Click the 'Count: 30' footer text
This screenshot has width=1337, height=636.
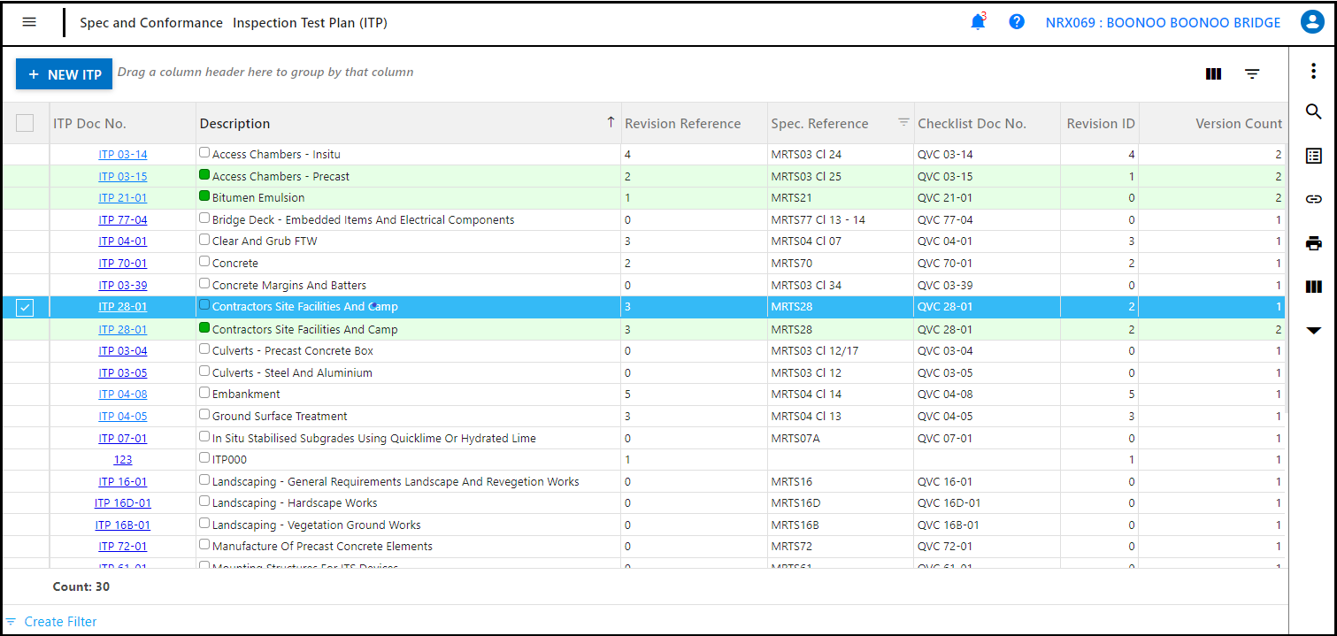pyautogui.click(x=81, y=586)
